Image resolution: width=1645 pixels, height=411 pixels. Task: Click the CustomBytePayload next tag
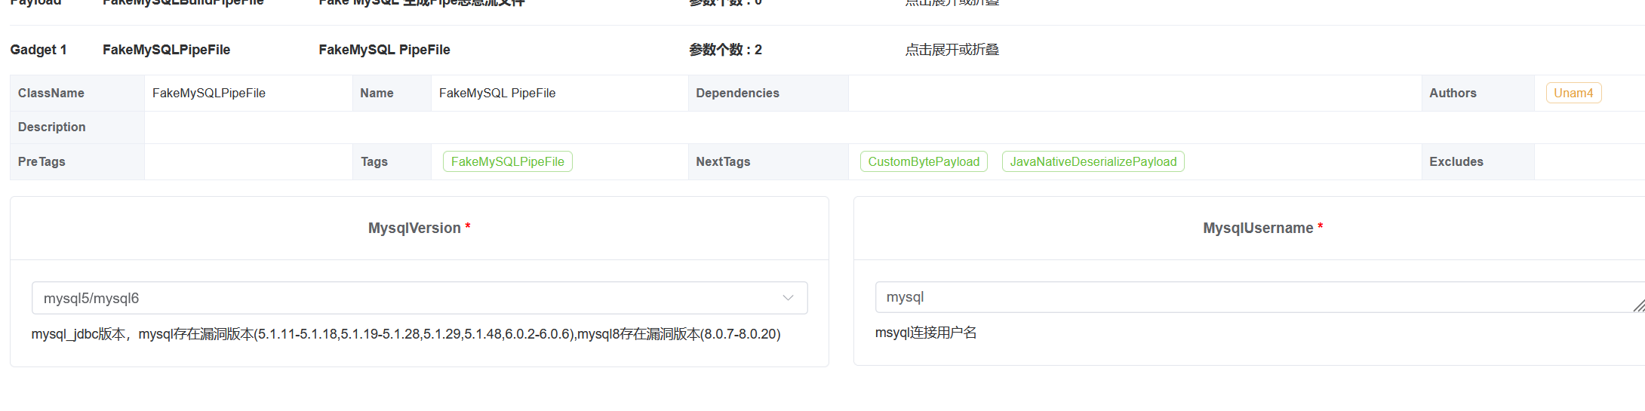coord(923,161)
